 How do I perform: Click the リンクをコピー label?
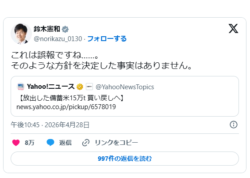pos(116,143)
